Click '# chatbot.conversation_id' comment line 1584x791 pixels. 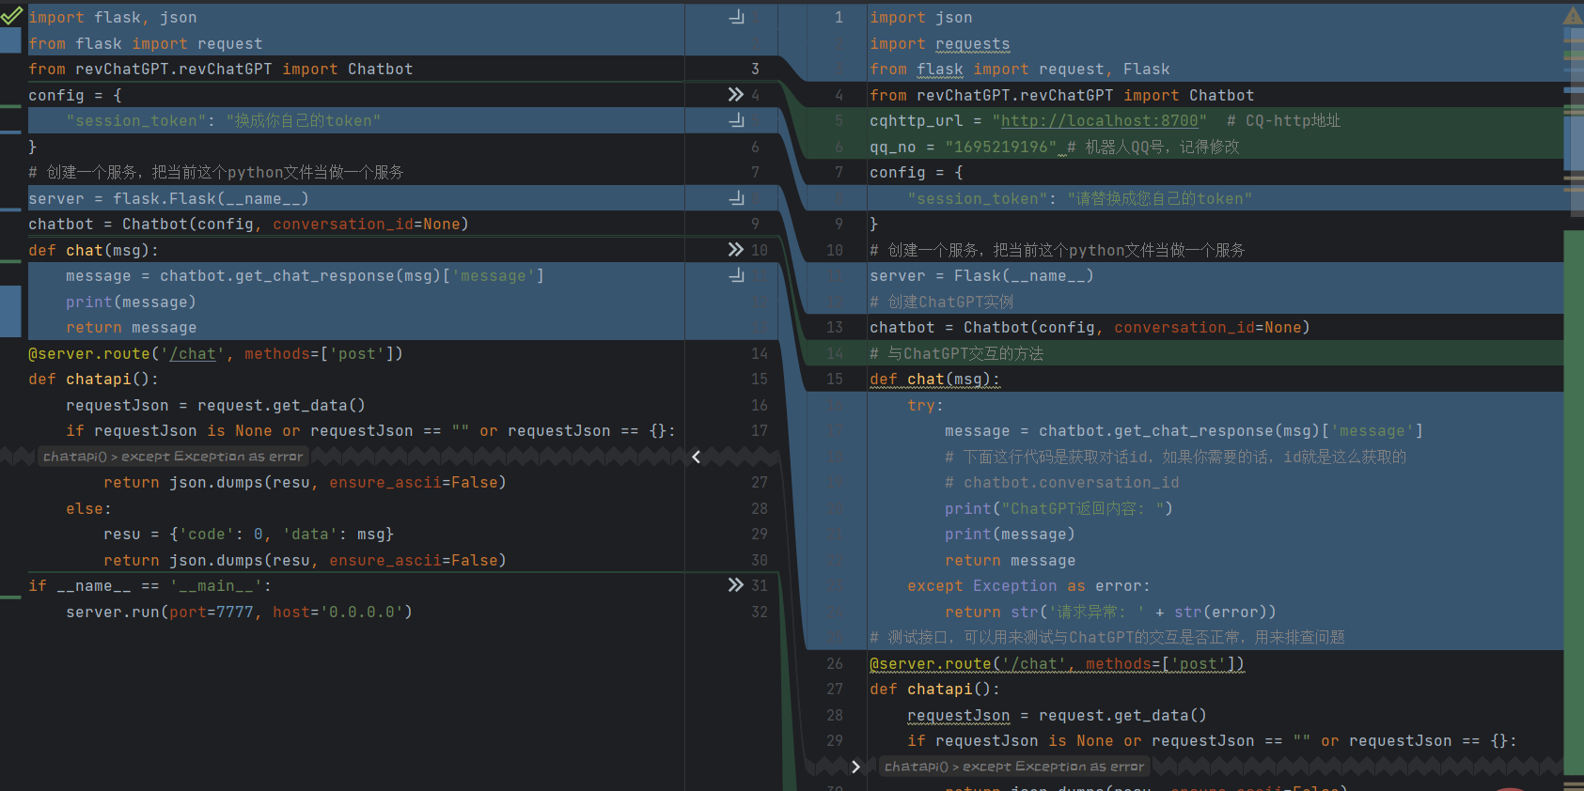(1062, 482)
